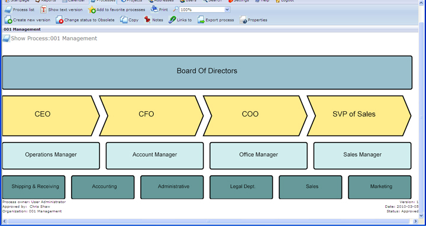The height and width of the screenshot is (226, 426).
Task: Switch to the Processes tab
Action: coord(103,1)
